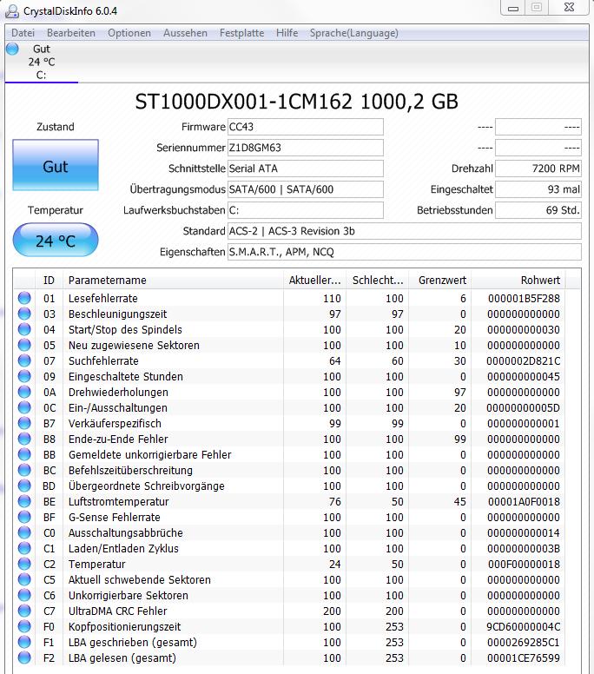The width and height of the screenshot is (594, 674).
Task: Select the disk status orb for drive C:
Action: click(x=12, y=49)
